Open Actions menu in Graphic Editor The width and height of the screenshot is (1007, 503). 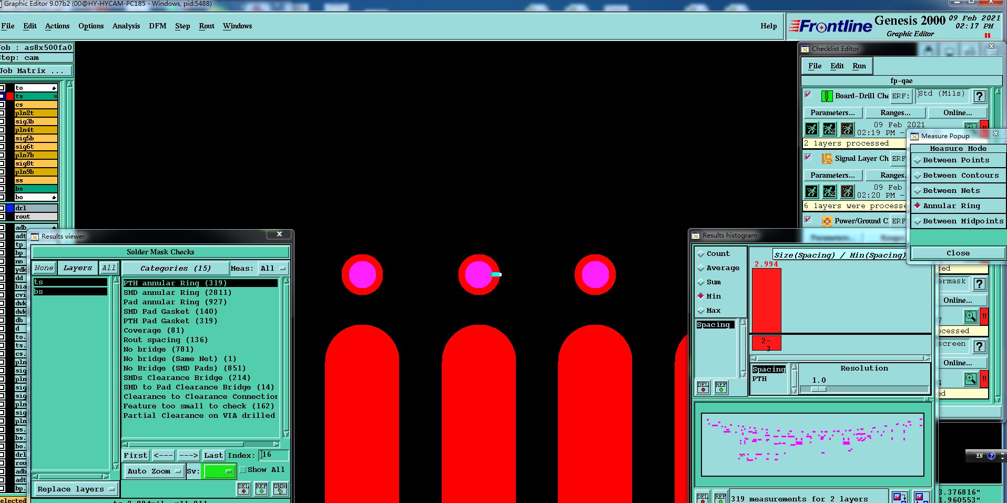click(x=57, y=26)
